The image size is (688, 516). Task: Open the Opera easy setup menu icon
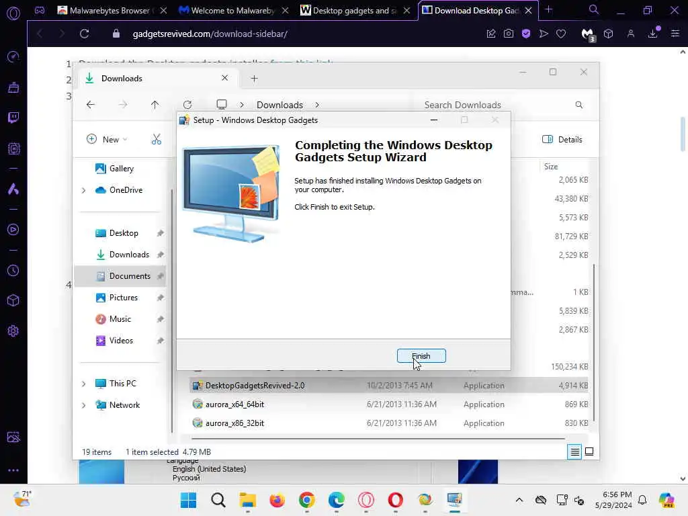point(675,34)
